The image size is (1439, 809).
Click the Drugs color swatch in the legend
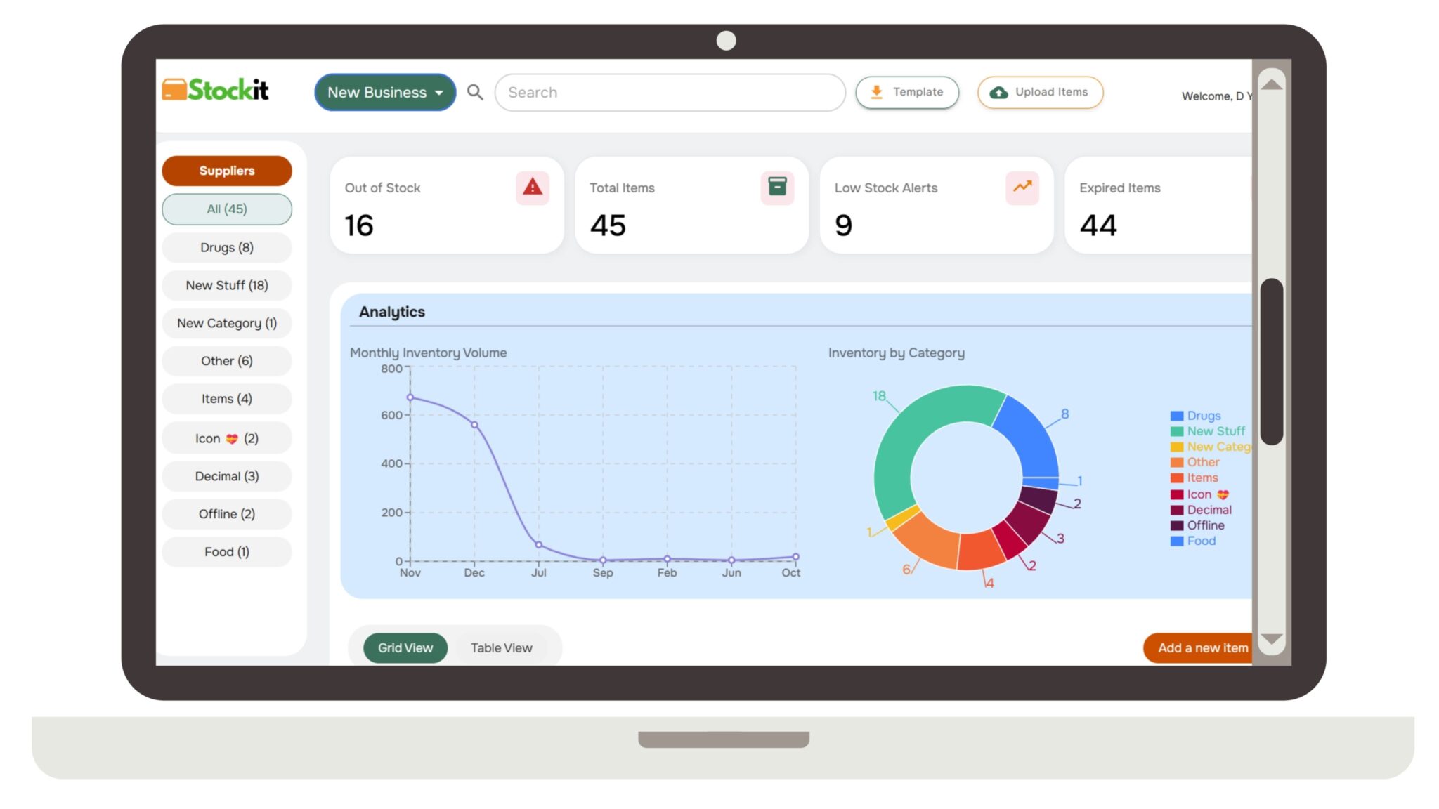pos(1176,415)
